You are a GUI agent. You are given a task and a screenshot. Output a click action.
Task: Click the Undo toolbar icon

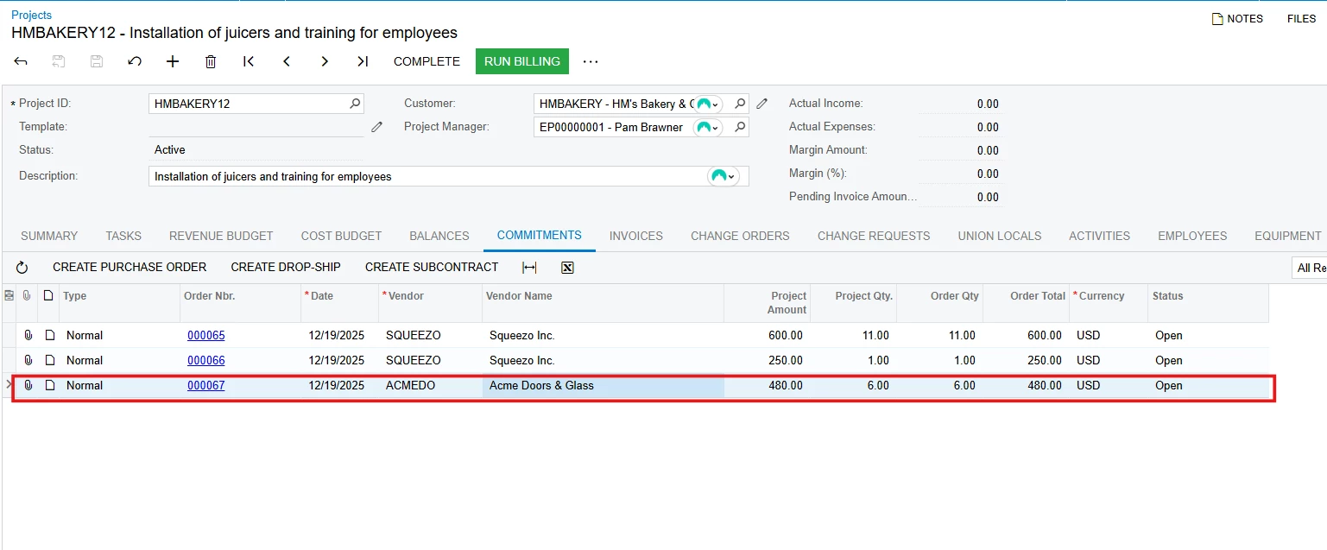pos(135,61)
